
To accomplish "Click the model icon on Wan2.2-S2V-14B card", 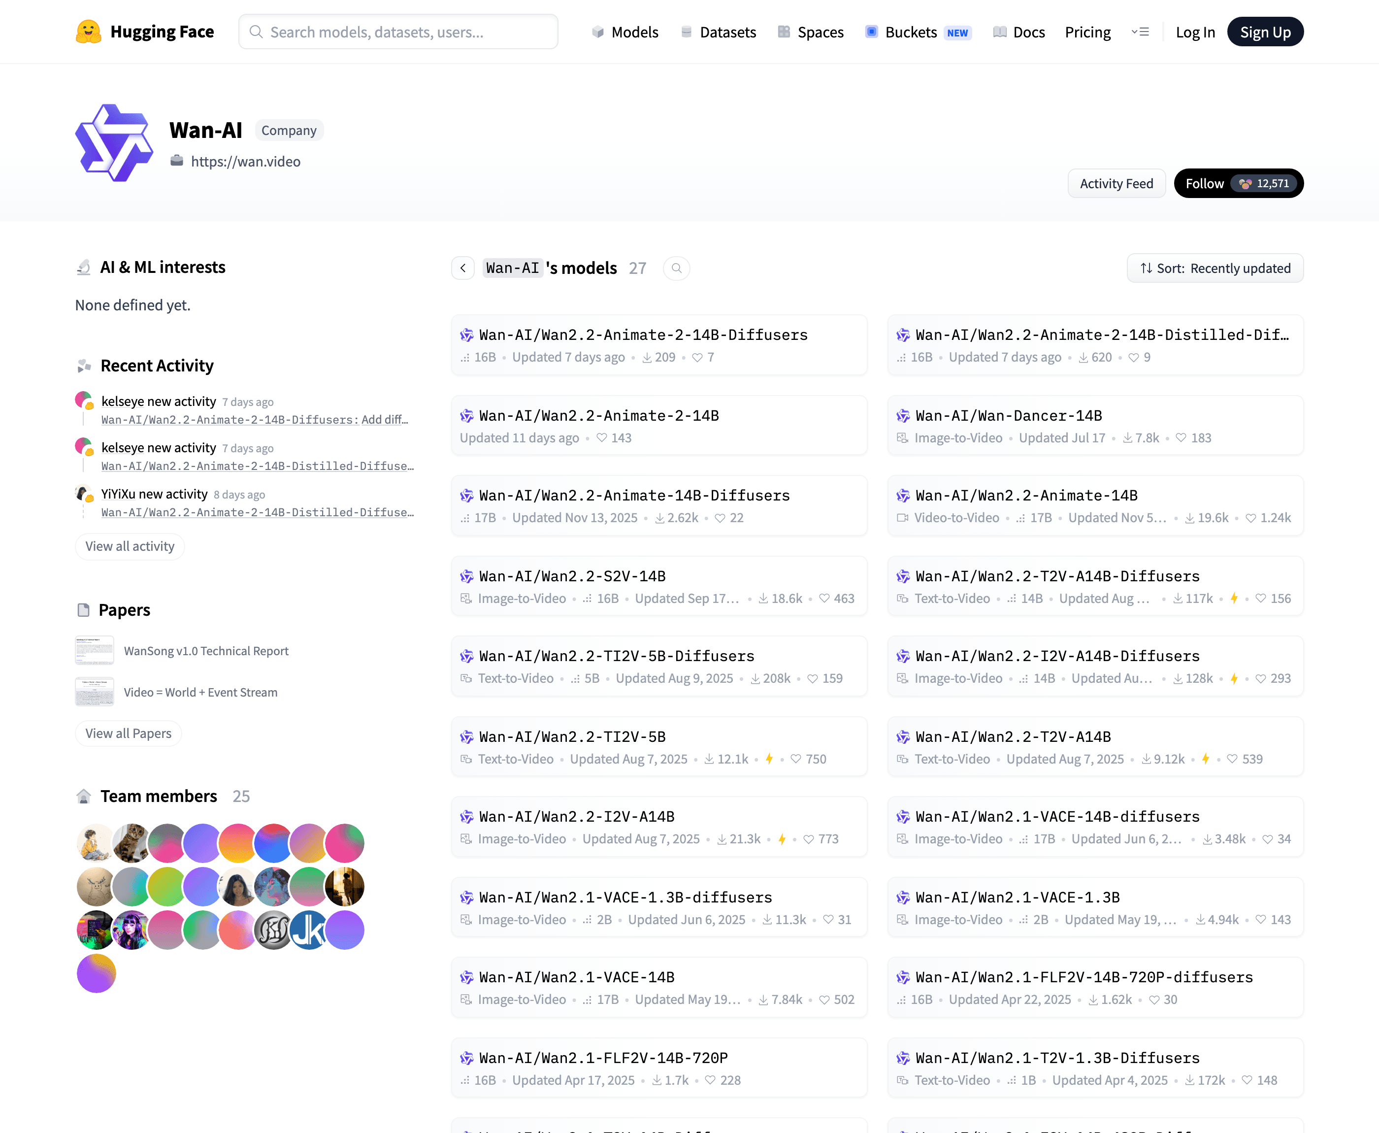I will pos(467,576).
